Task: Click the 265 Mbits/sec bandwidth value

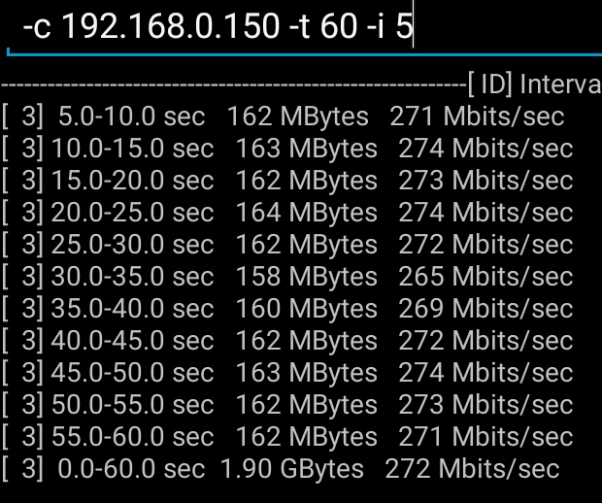Action: pyautogui.click(x=485, y=277)
